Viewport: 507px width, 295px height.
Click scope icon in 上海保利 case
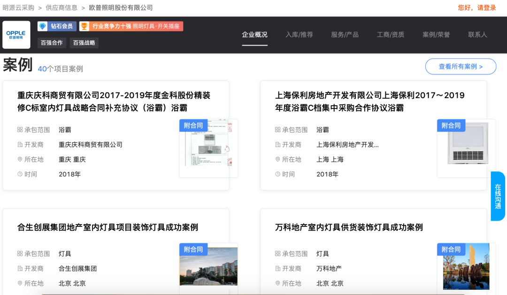click(277, 130)
